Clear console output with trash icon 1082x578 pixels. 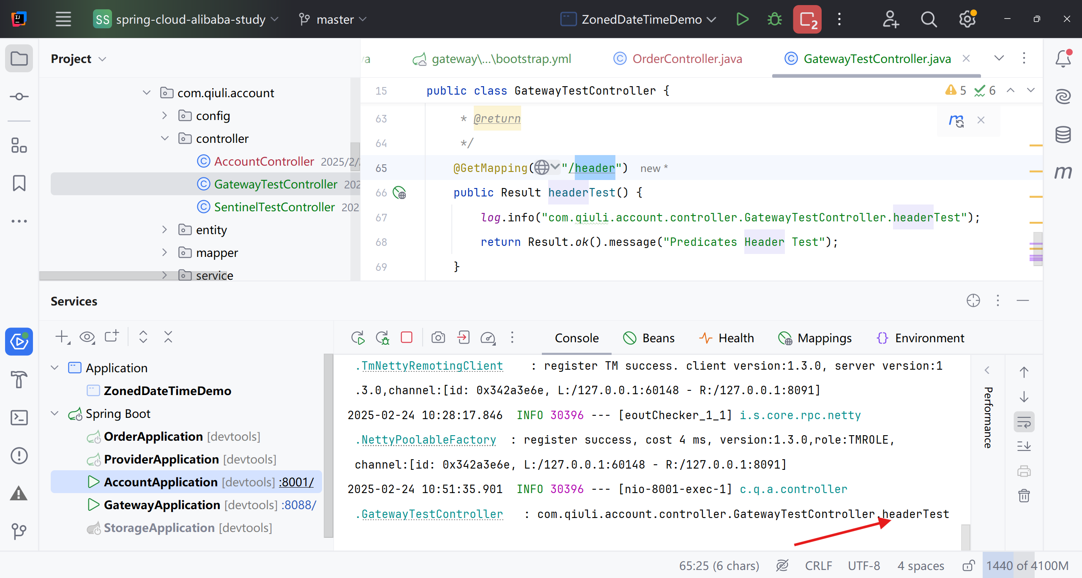1024,496
